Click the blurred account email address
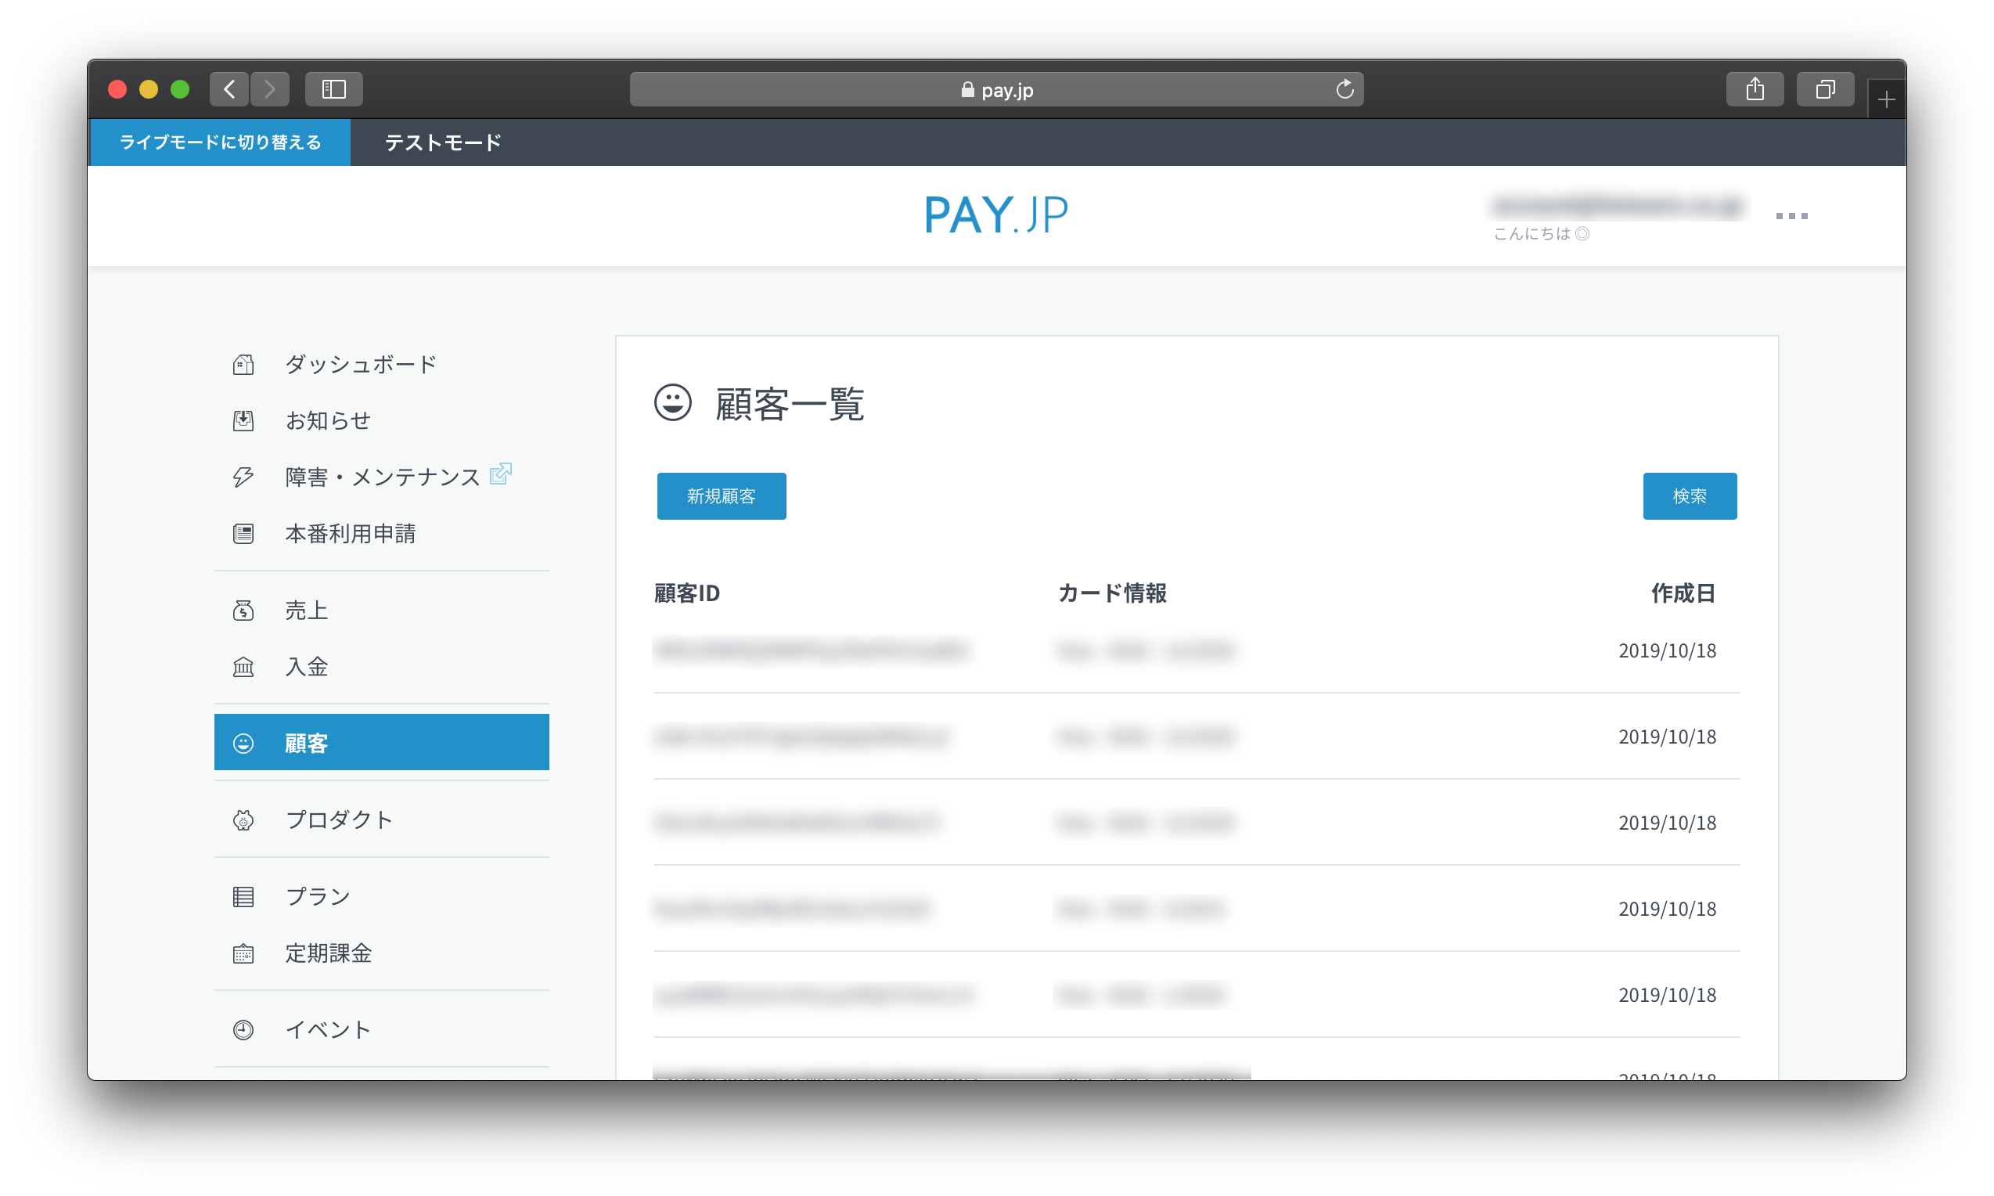1994x1196 pixels. (x=1618, y=207)
